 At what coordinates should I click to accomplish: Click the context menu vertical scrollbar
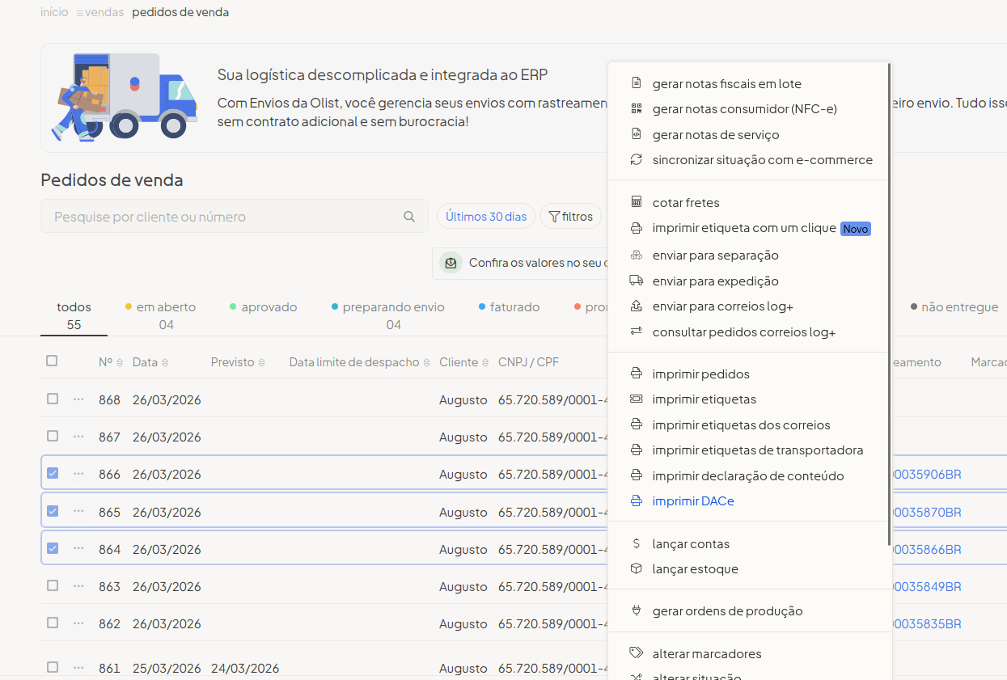[x=889, y=303]
